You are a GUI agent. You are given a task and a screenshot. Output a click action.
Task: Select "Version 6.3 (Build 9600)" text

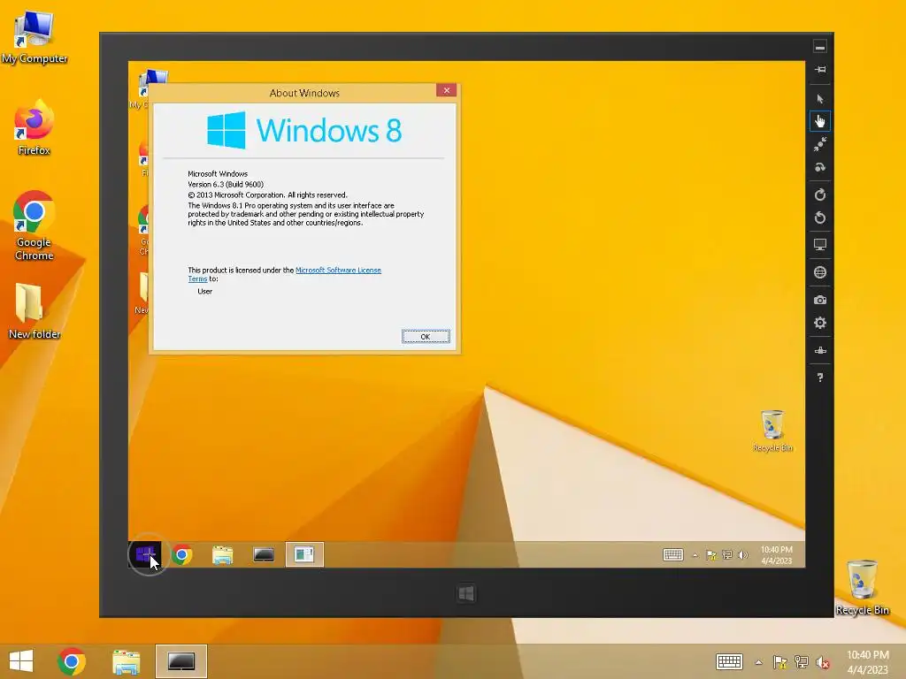point(226,184)
